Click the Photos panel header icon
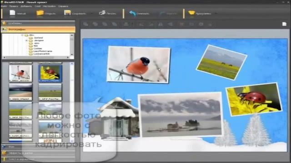 tap(5, 29)
